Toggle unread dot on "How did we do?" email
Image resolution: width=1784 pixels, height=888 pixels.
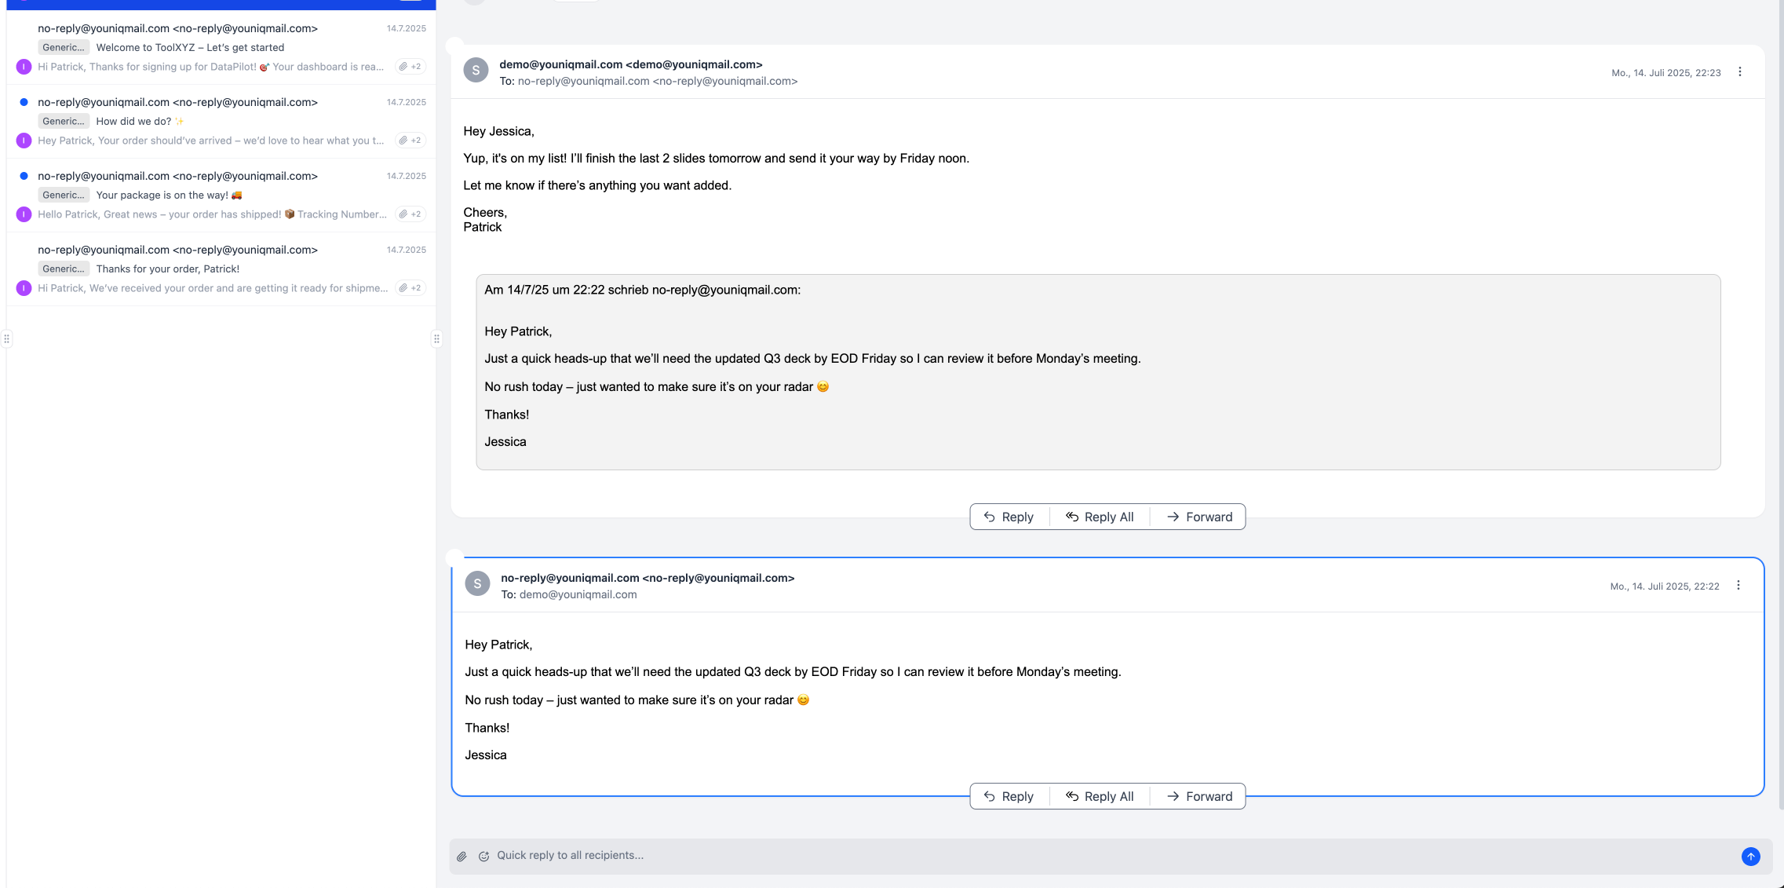(x=24, y=102)
